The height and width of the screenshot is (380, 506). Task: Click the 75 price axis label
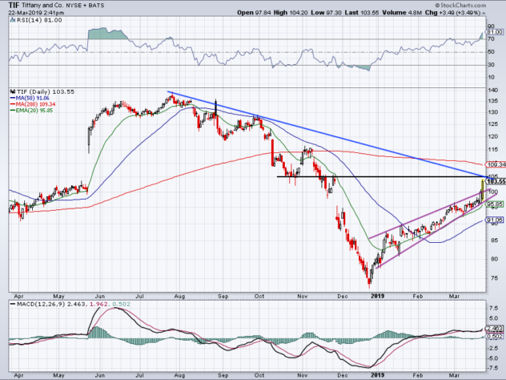(494, 277)
